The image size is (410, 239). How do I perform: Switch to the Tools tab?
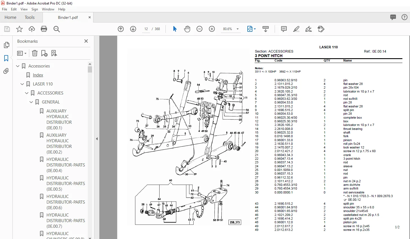(x=30, y=17)
